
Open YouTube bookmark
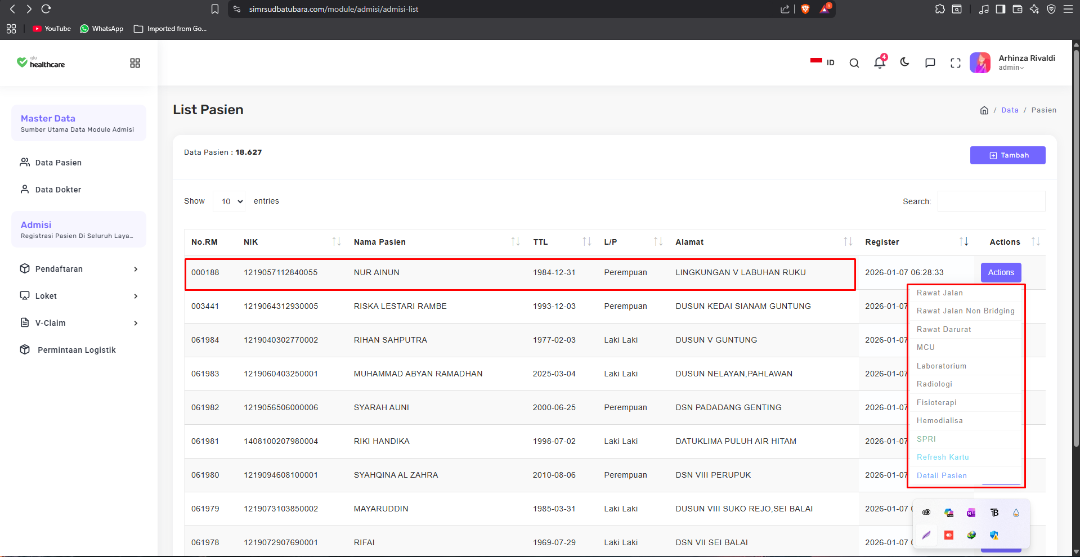coord(52,29)
